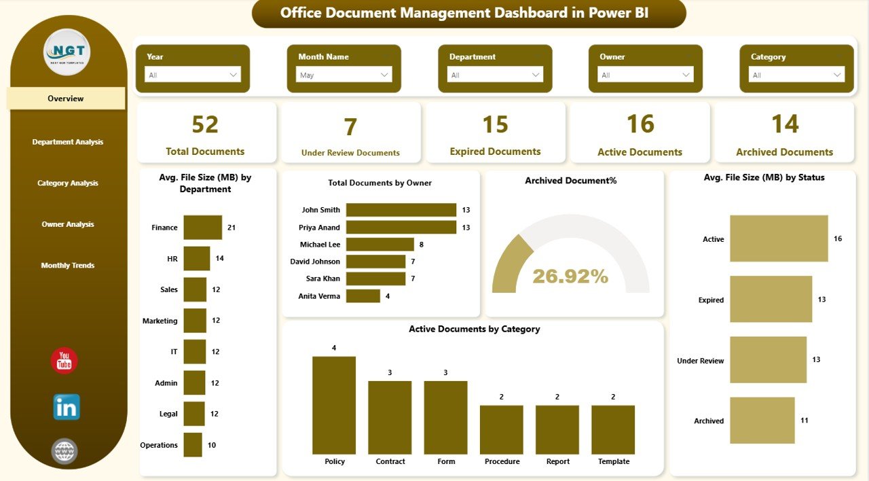Select the Expired Documents card

(x=496, y=132)
